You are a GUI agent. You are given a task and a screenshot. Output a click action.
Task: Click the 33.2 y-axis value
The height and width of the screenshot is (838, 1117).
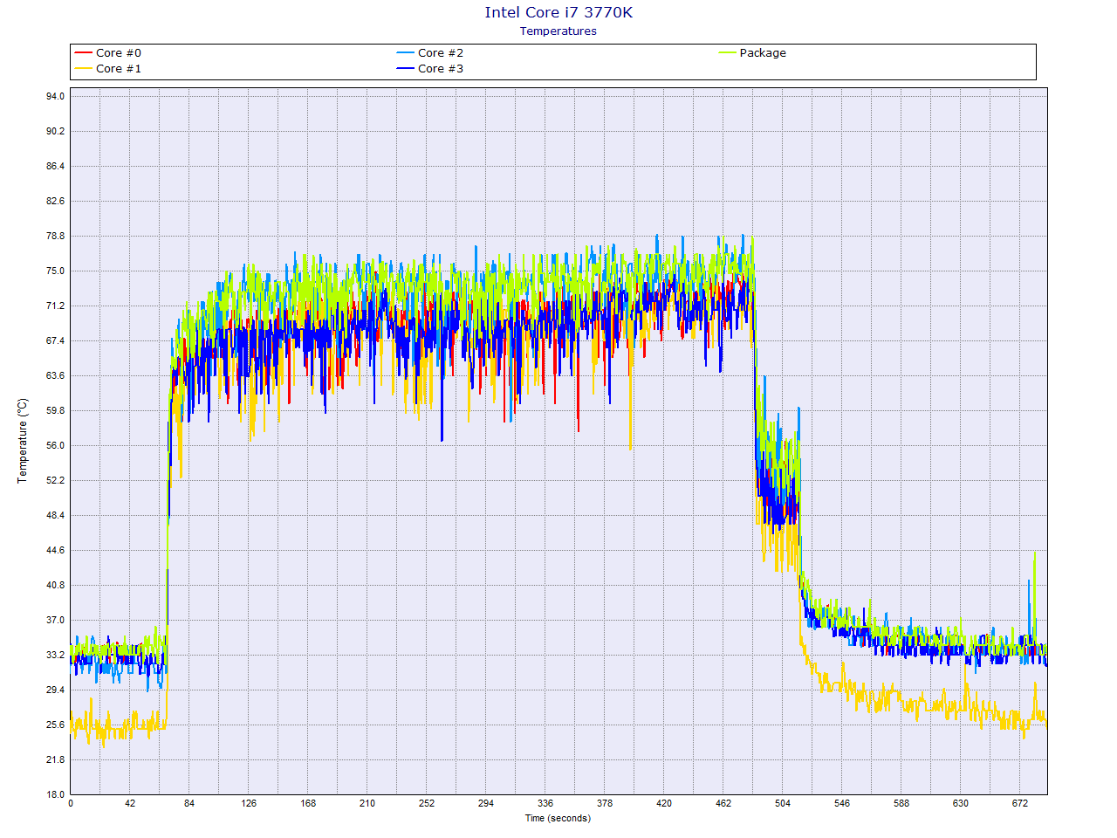click(55, 655)
